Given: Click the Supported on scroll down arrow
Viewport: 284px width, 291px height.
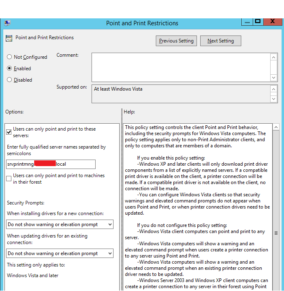Looking at the screenshot, I should pyautogui.click(x=274, y=99).
